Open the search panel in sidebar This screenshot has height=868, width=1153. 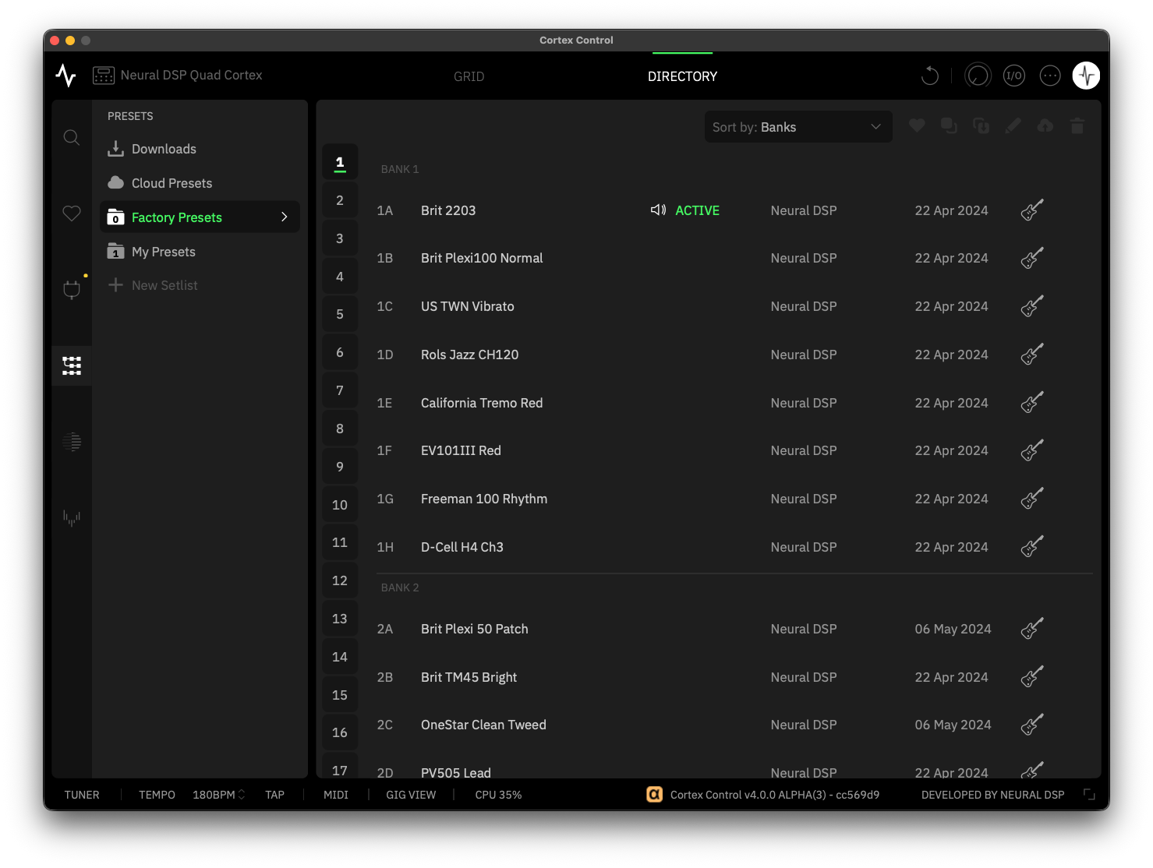pos(72,138)
